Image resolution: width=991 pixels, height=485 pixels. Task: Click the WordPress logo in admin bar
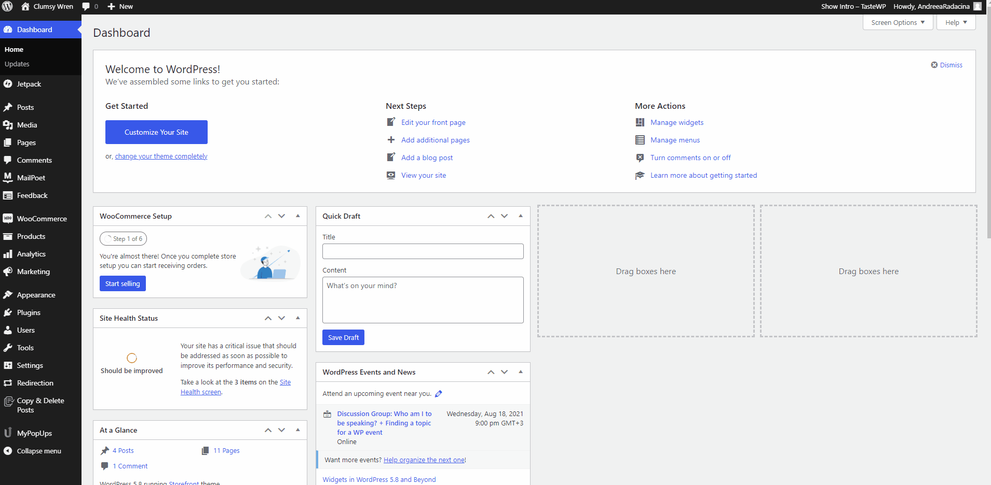(x=7, y=7)
